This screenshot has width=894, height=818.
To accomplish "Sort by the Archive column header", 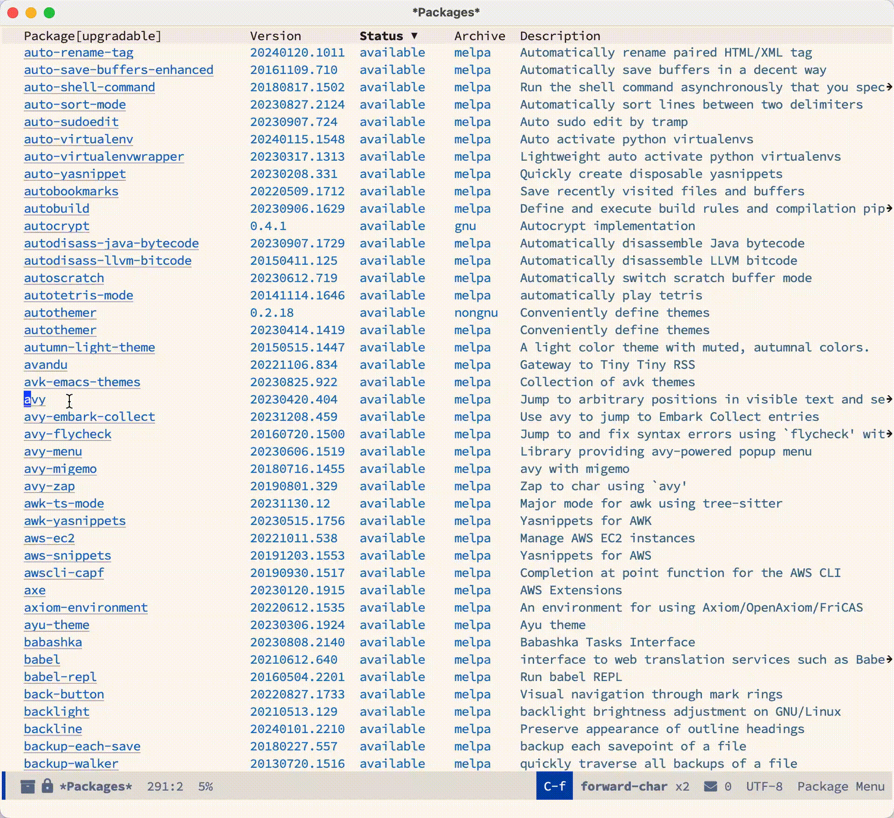I will coord(480,36).
